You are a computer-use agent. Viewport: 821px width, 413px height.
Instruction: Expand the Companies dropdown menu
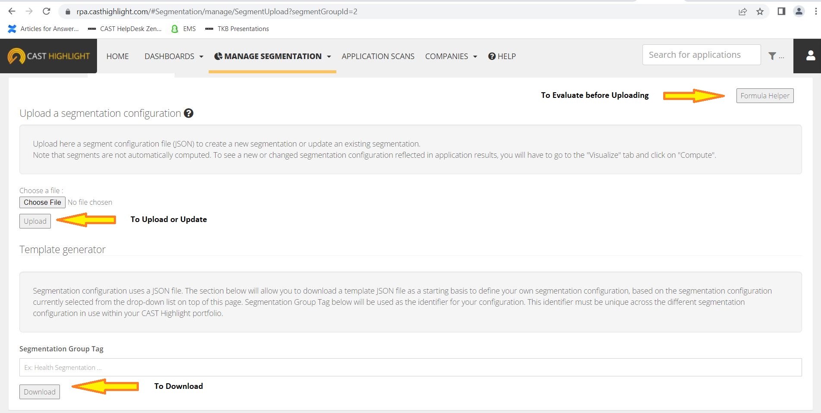pyautogui.click(x=451, y=56)
